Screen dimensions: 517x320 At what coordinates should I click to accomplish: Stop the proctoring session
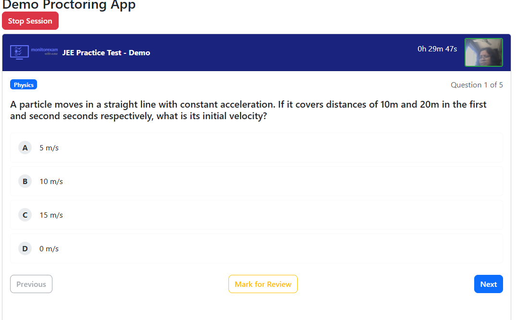[30, 21]
